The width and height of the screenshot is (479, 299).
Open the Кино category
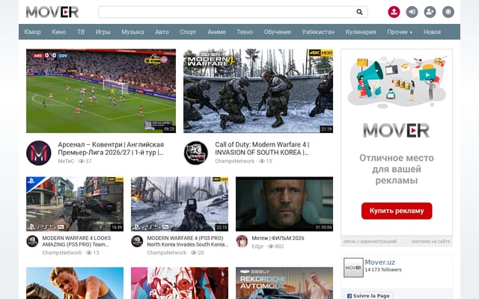tap(59, 31)
